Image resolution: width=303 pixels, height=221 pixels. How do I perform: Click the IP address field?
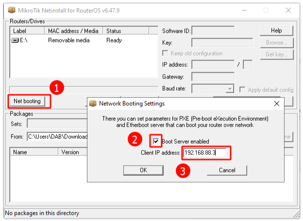213,64
